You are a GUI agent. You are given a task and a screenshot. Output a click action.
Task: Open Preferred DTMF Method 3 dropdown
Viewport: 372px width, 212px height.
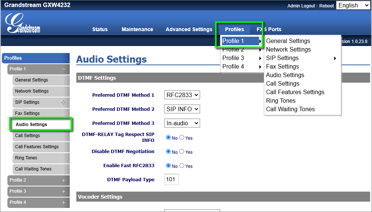click(182, 123)
